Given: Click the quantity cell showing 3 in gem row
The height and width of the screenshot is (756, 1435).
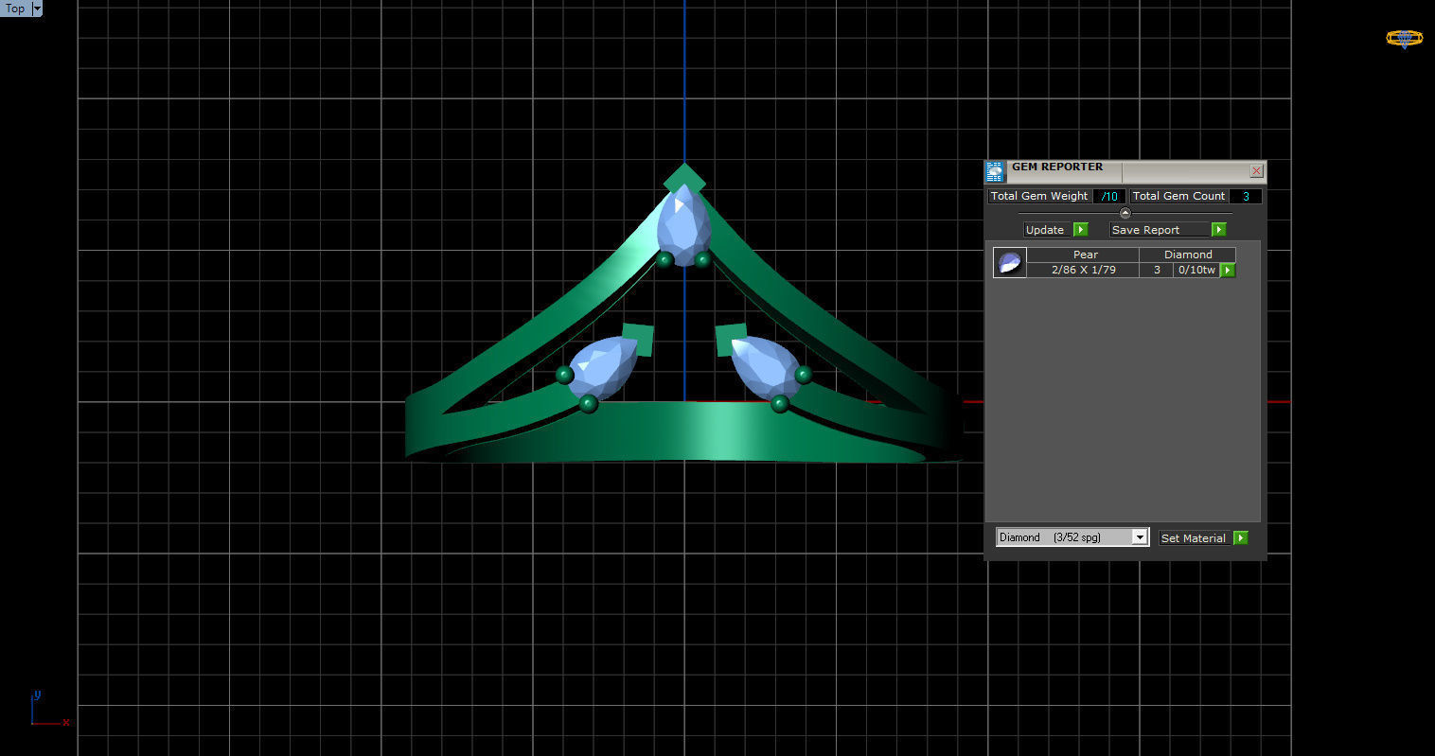Looking at the screenshot, I should click(1157, 270).
